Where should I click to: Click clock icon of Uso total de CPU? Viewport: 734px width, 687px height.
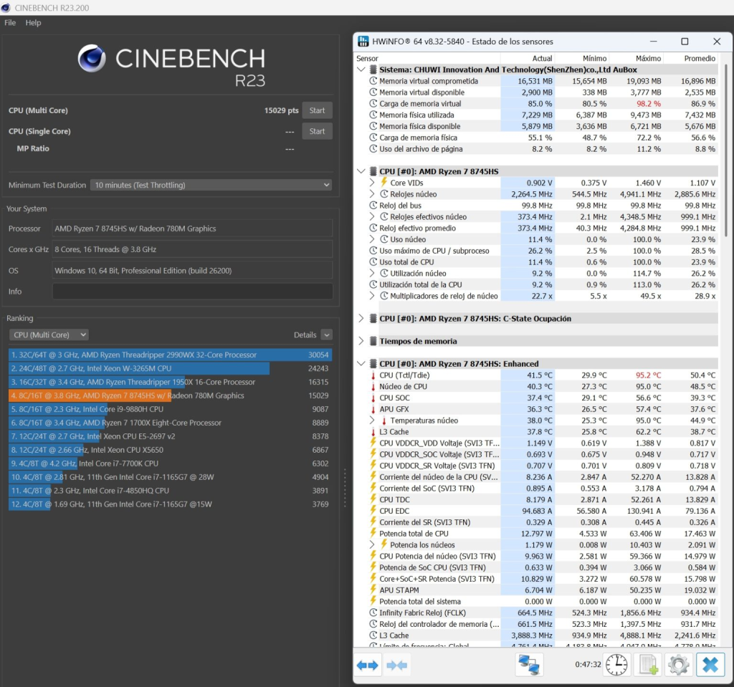373,262
